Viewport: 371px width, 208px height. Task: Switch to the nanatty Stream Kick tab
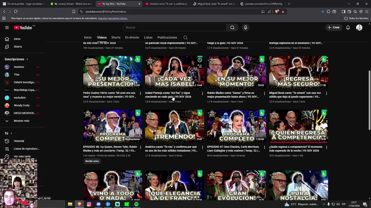pyautogui.click(x=71, y=4)
